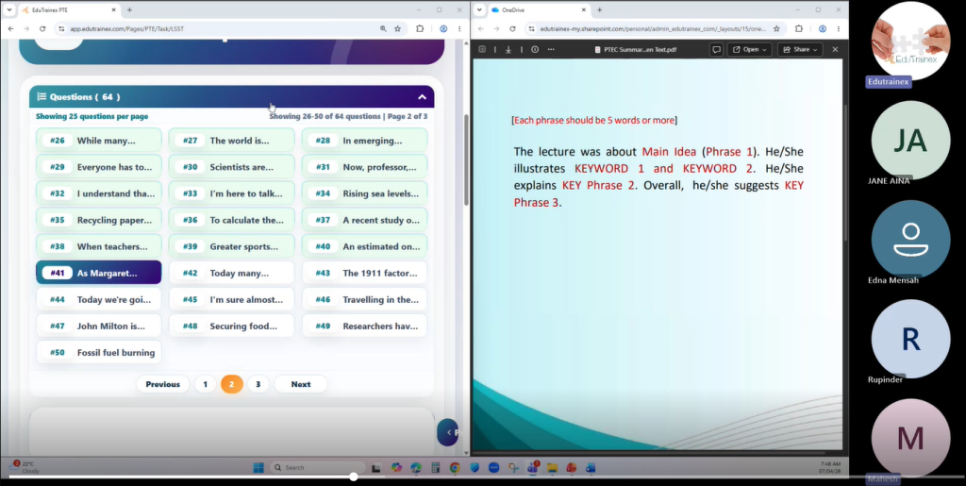
Task: Open question #30 Scientists are...
Action: (232, 167)
